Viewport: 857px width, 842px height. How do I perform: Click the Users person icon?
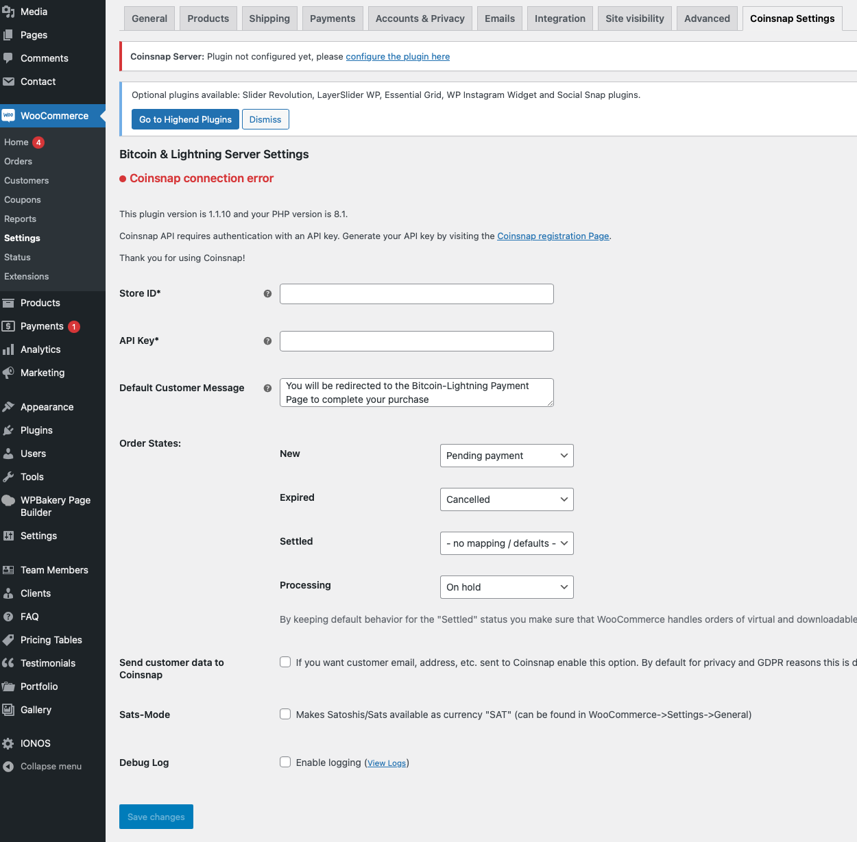tap(8, 454)
